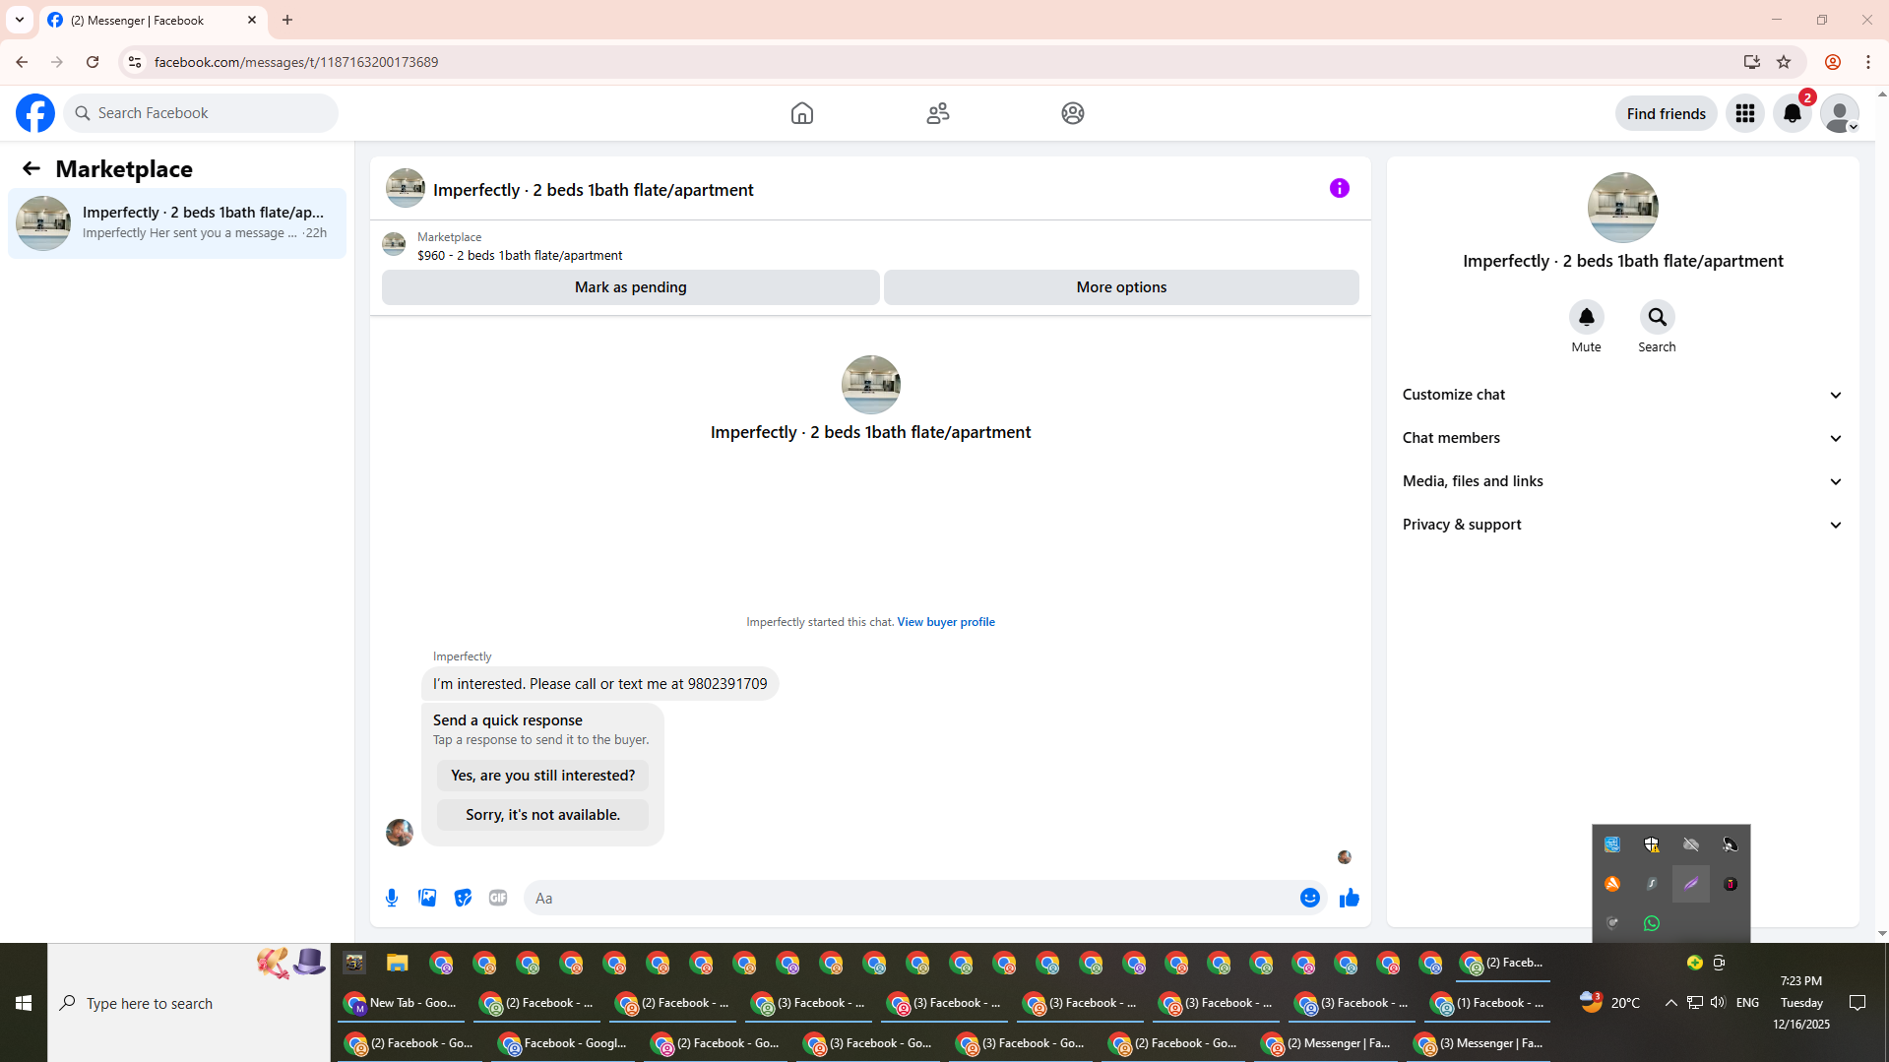Bookmark this page with the star
The width and height of the screenshot is (1889, 1062).
(1784, 62)
